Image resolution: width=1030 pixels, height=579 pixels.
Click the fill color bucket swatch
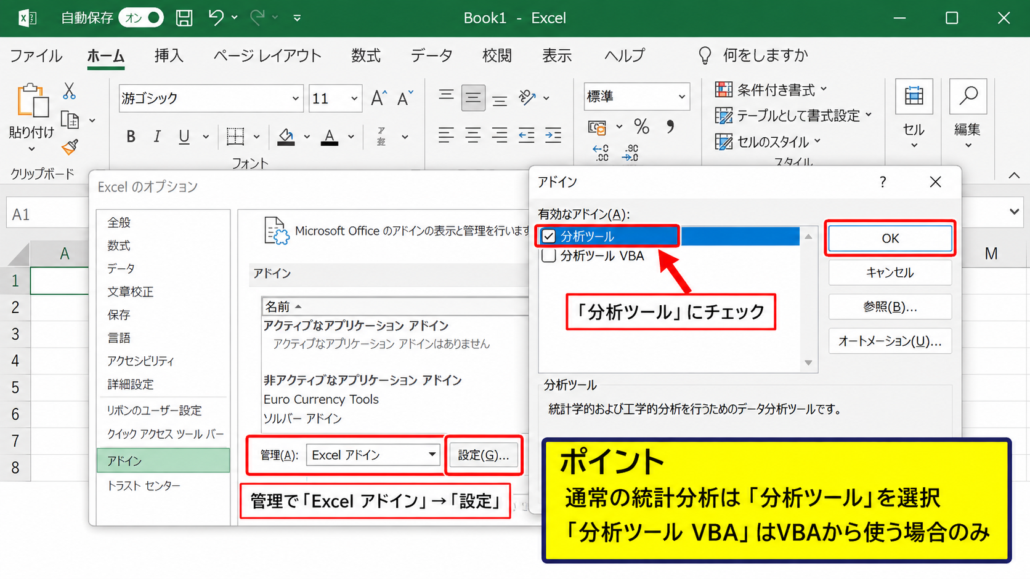tap(286, 137)
